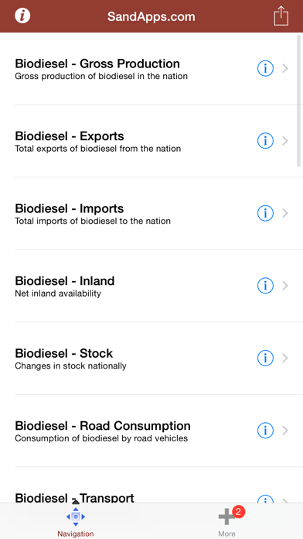Open Biodiesel - Road Consumption entry
This screenshot has height=539, width=303.
click(x=151, y=431)
